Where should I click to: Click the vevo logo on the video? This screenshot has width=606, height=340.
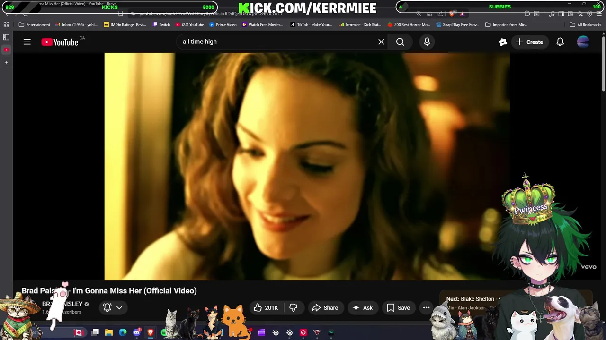pyautogui.click(x=588, y=267)
